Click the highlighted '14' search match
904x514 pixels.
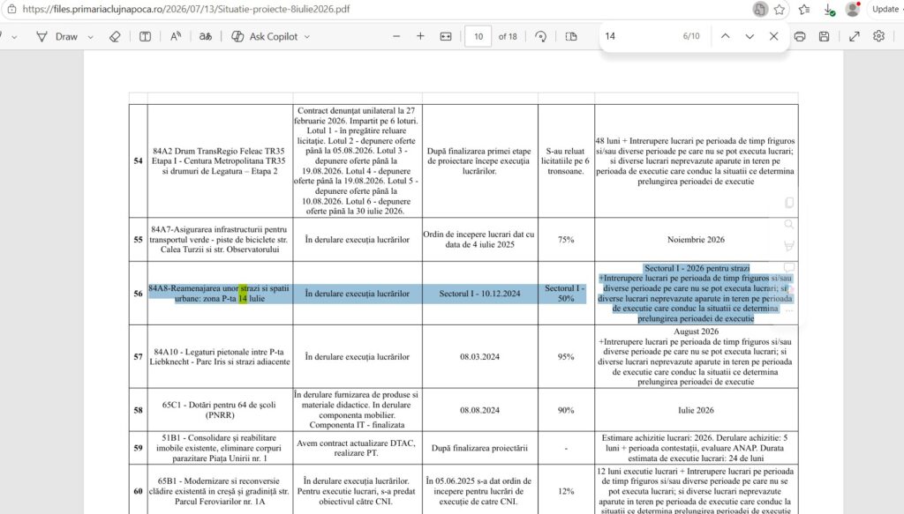(x=243, y=299)
